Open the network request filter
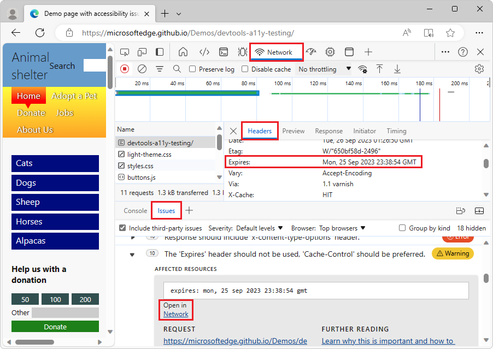493x349 pixels. tap(159, 69)
